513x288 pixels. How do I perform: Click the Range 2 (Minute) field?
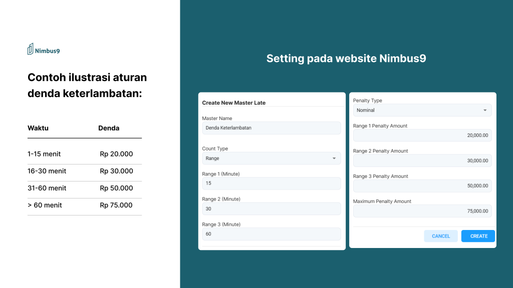click(x=271, y=208)
